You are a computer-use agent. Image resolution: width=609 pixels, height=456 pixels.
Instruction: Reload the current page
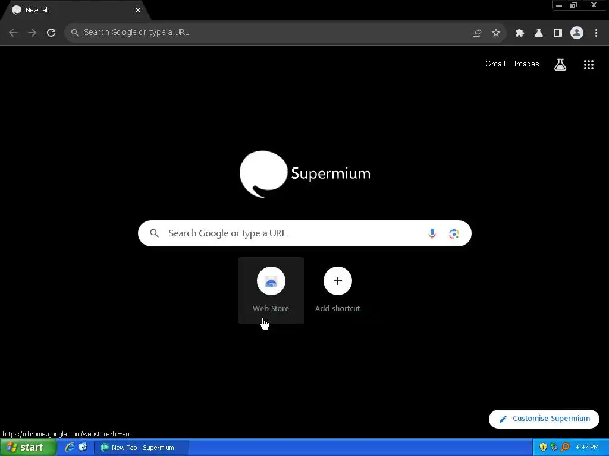pyautogui.click(x=51, y=33)
